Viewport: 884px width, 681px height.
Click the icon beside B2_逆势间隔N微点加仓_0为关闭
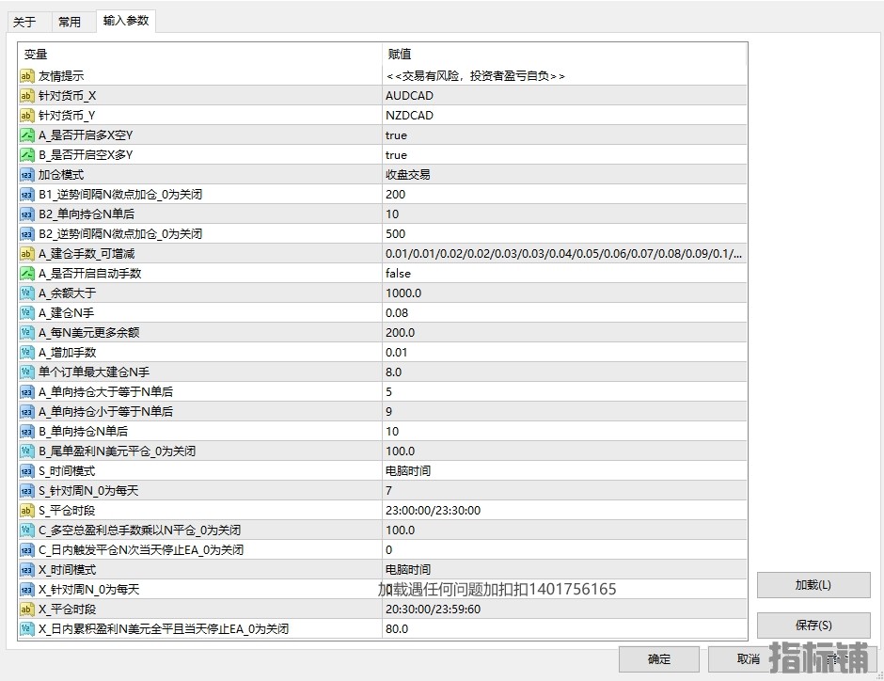coord(27,234)
